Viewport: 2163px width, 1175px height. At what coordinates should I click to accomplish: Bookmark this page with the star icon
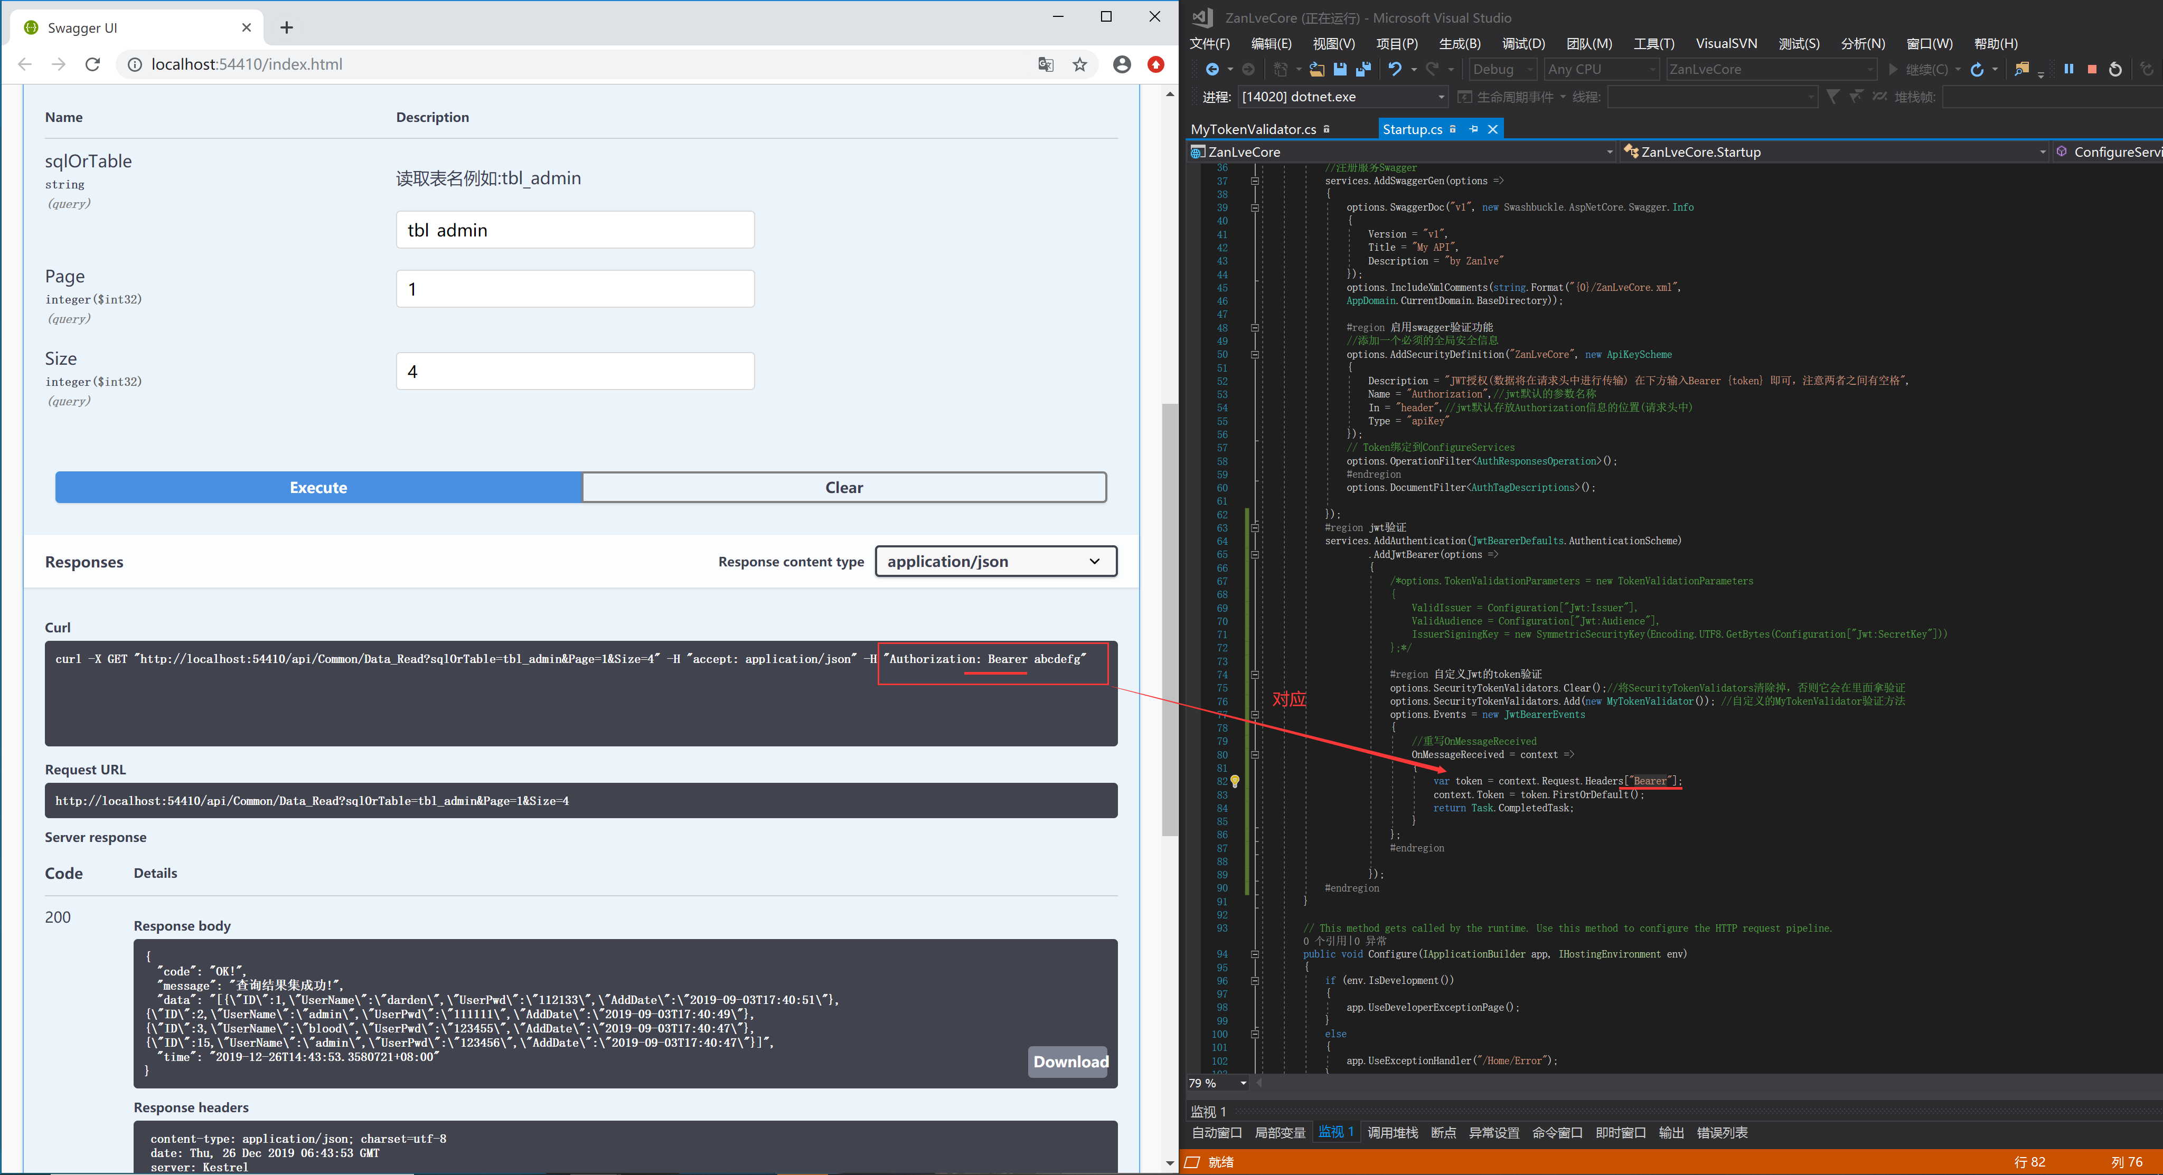pos(1080,64)
